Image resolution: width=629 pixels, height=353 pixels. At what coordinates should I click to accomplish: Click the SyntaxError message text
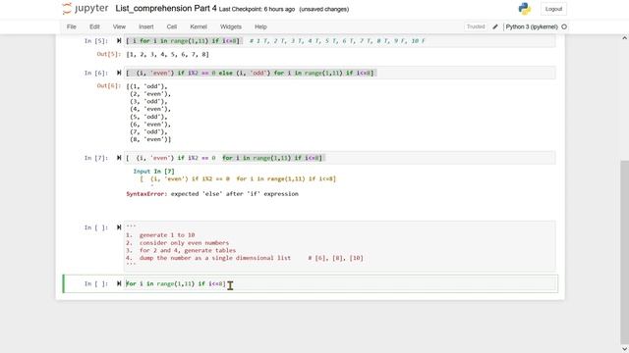coord(212,194)
